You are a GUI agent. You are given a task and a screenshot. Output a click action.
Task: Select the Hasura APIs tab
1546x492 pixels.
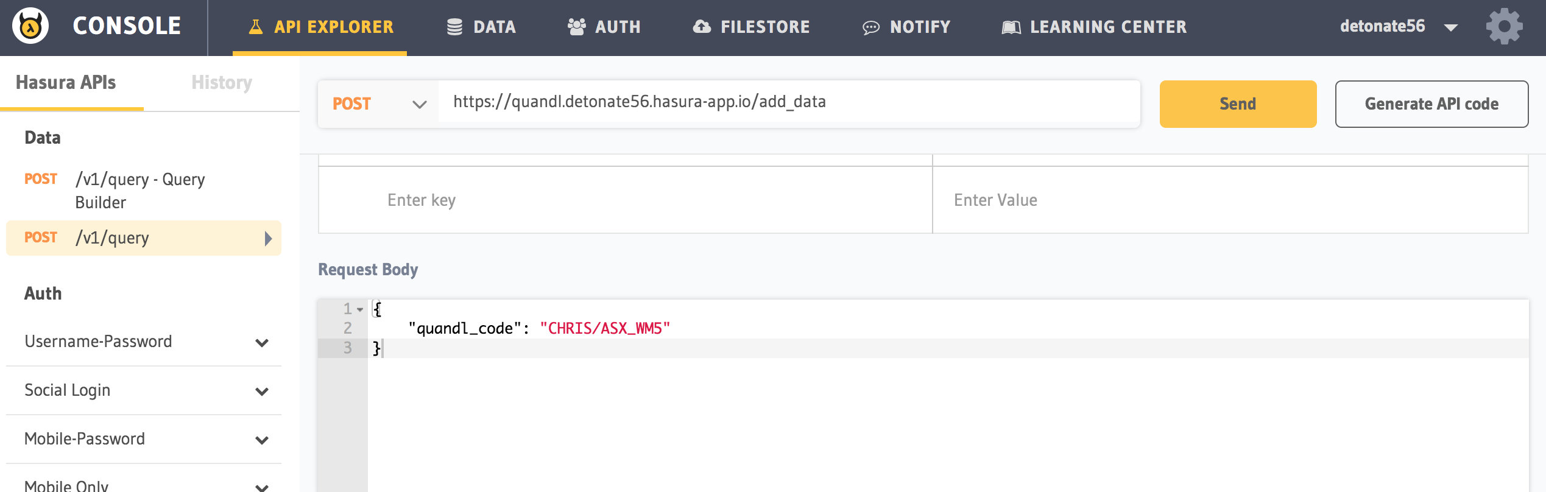(x=66, y=83)
